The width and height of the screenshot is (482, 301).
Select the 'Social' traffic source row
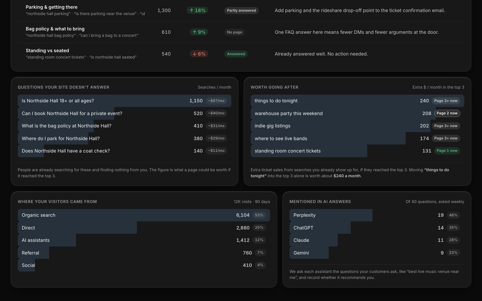point(144,265)
